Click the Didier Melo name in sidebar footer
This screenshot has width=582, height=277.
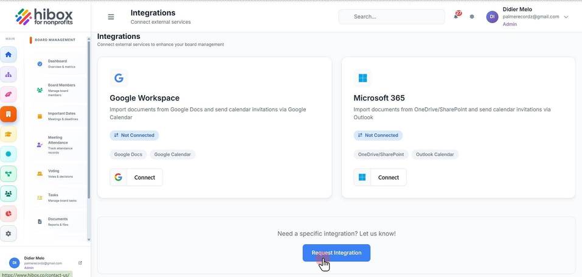click(x=34, y=258)
